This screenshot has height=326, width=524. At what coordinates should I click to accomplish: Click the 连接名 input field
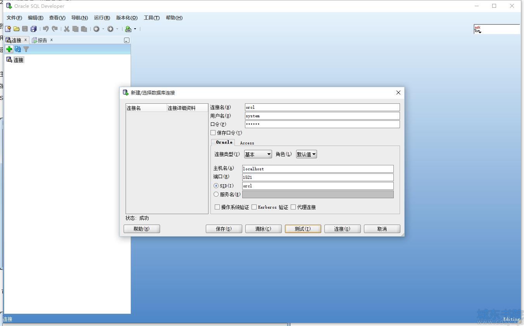322,107
